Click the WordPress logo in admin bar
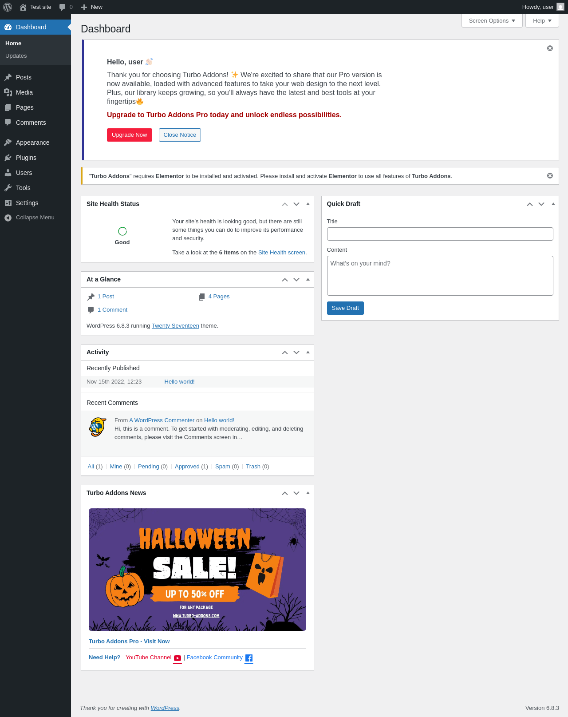 pyautogui.click(x=8, y=7)
